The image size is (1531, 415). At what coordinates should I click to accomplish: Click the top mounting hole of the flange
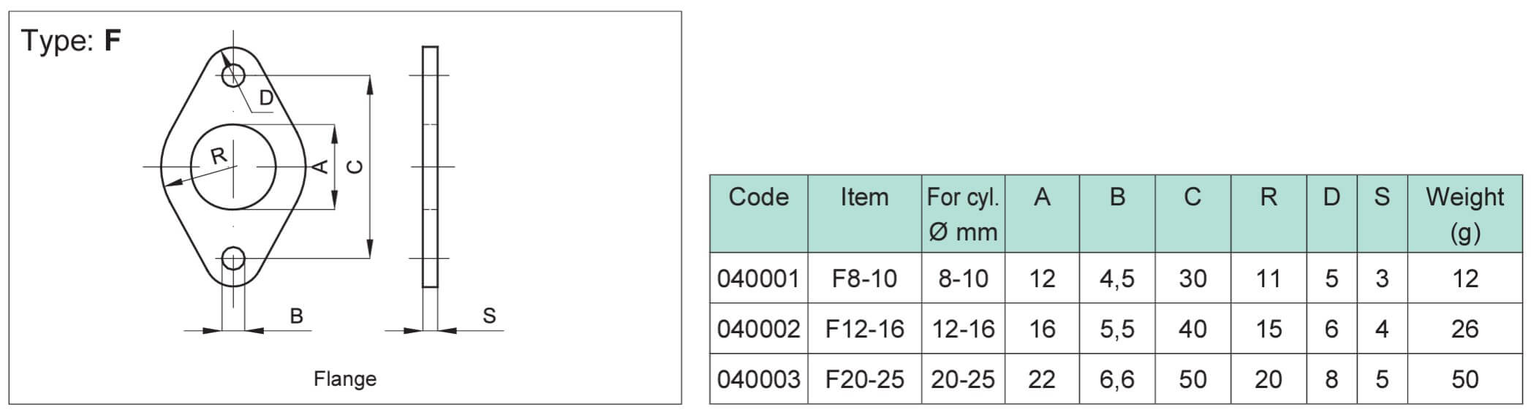pos(233,75)
